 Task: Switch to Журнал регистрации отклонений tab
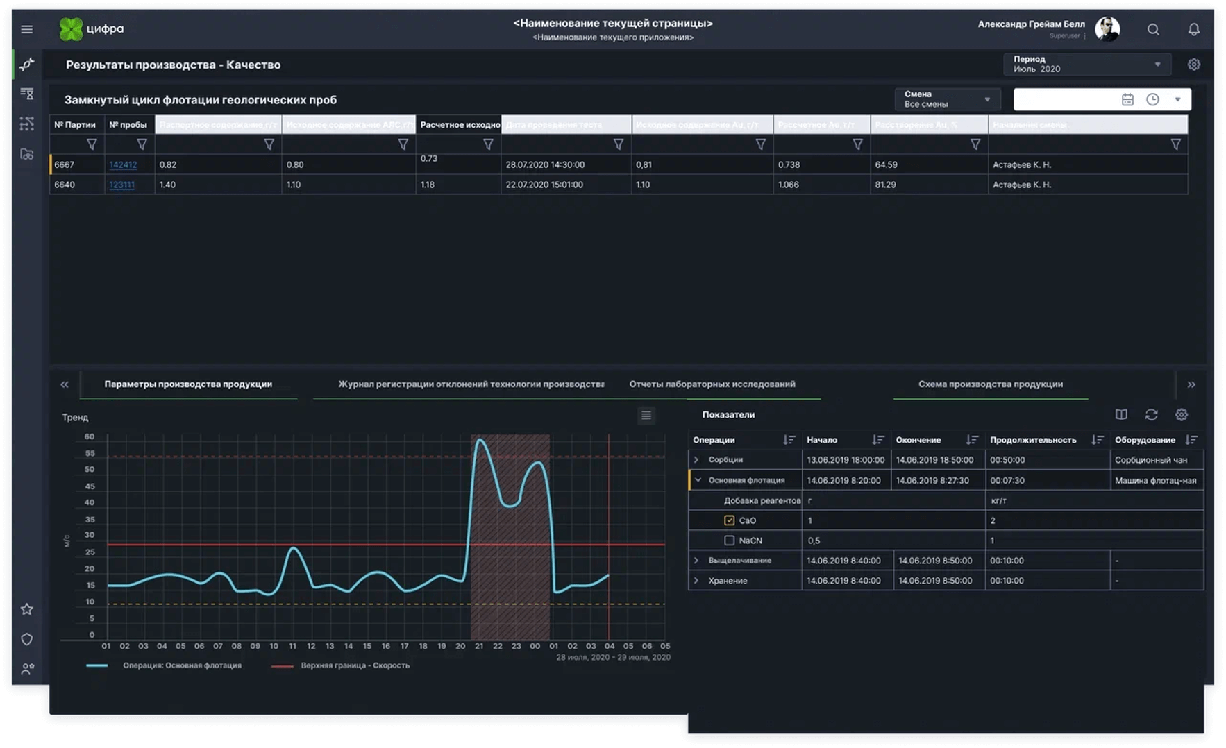pos(471,384)
